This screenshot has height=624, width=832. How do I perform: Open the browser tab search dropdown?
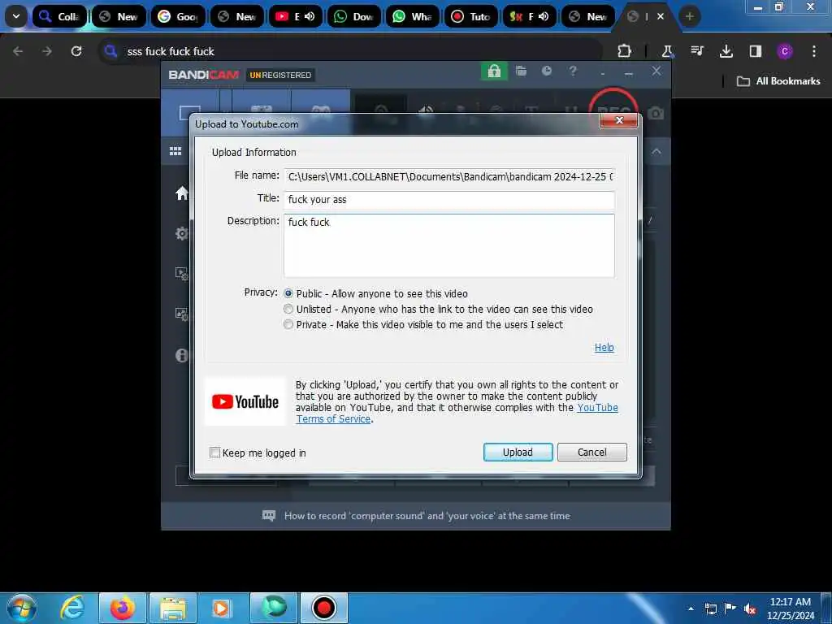[x=16, y=16]
